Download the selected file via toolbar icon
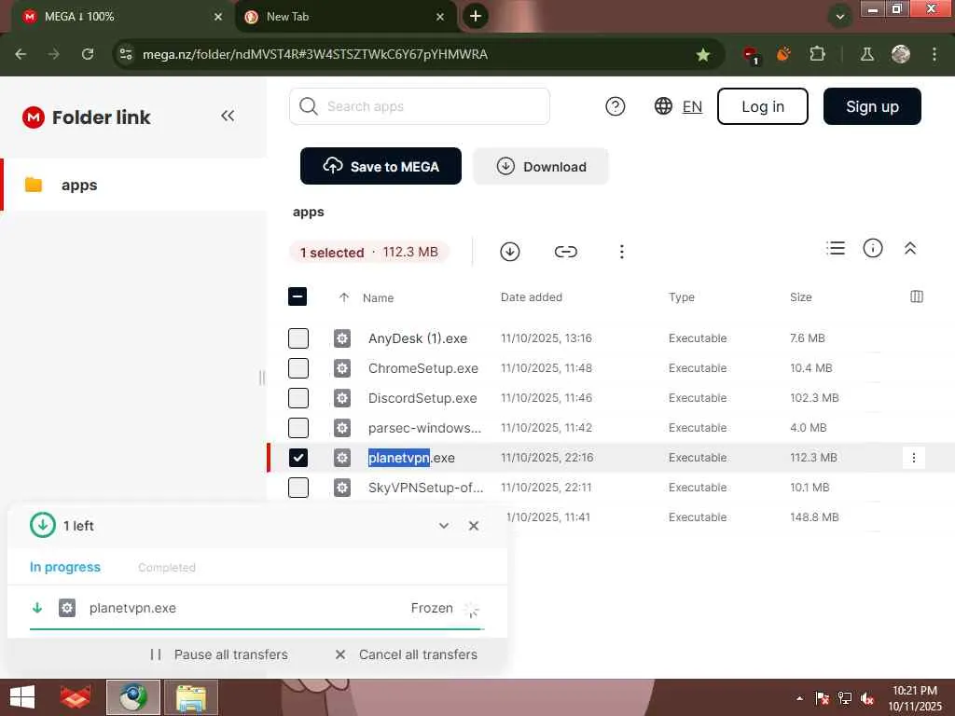955x716 pixels. [510, 252]
